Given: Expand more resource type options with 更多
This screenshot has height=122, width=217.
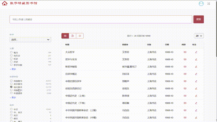Looking at the screenshot, I should pos(13,98).
